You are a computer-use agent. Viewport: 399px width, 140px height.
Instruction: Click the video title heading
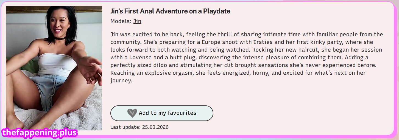[170, 11]
